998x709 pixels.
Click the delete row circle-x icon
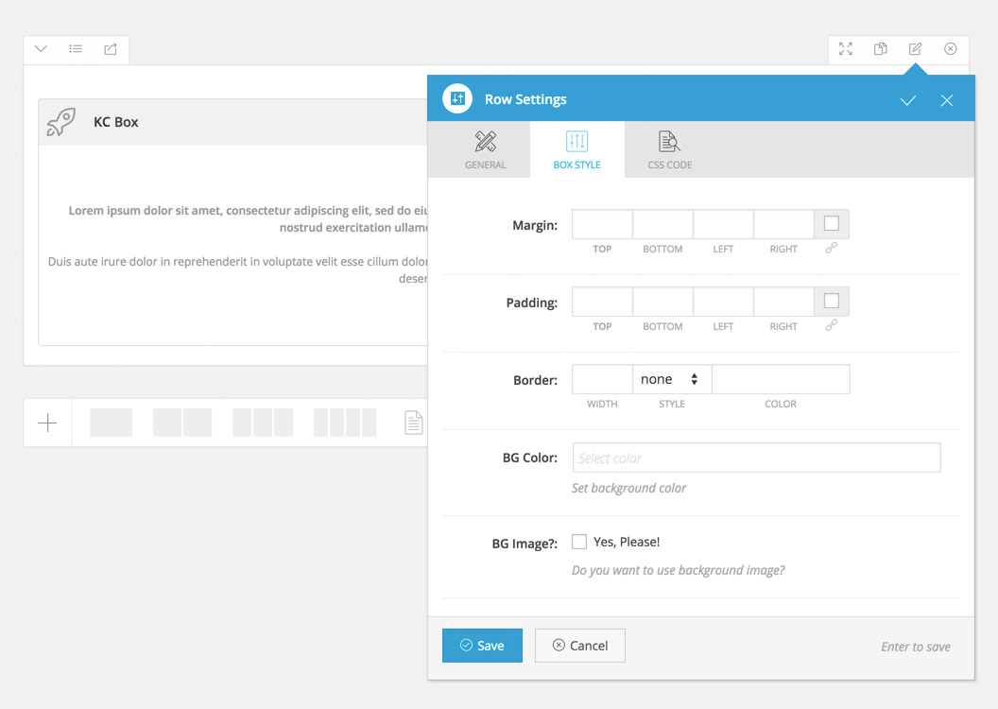[951, 49]
